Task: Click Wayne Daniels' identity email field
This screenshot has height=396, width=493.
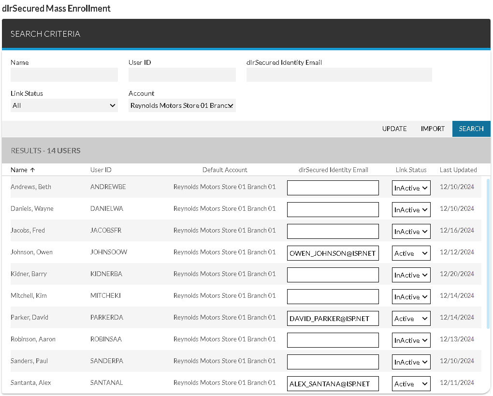Action: pyautogui.click(x=333, y=210)
